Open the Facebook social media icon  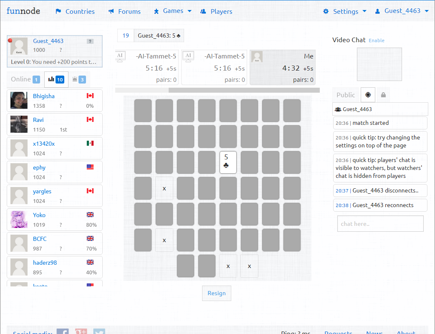pos(63,331)
